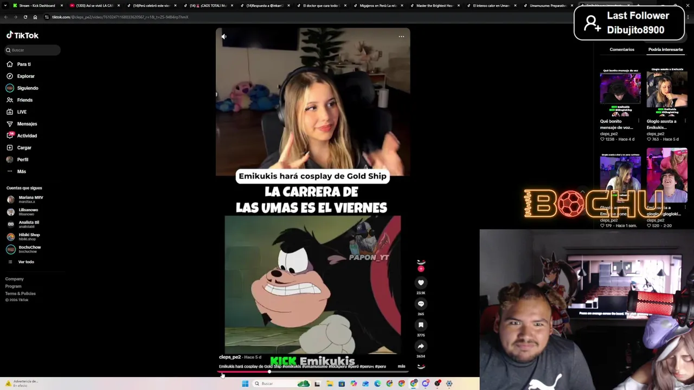Screen dimensions: 694x390
Task: Open the Cargar upload page
Action: 19,147
